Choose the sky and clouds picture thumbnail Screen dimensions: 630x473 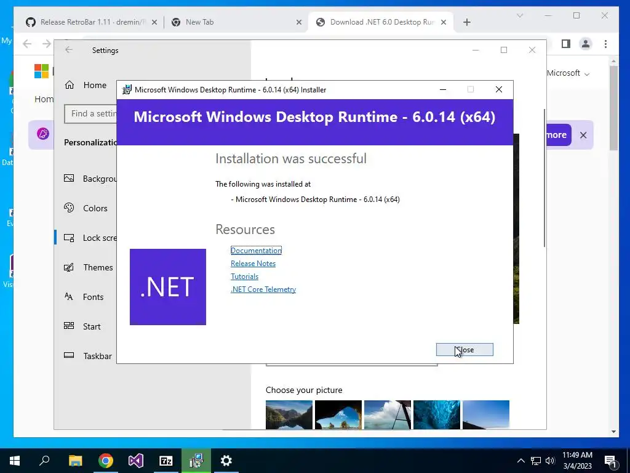coord(388,414)
